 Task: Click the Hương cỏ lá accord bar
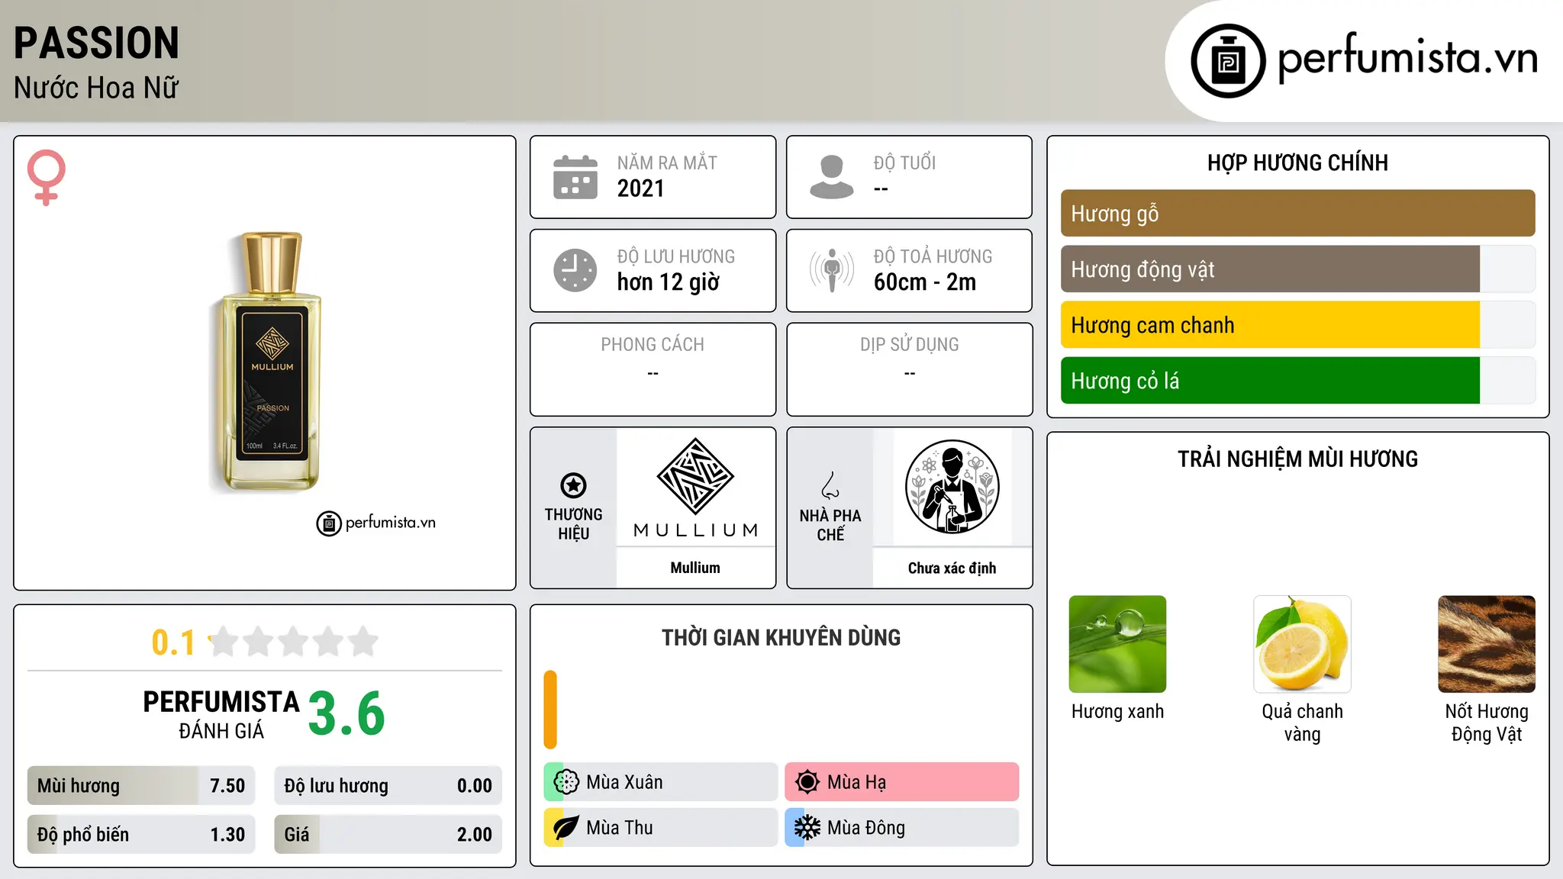click(x=1297, y=381)
